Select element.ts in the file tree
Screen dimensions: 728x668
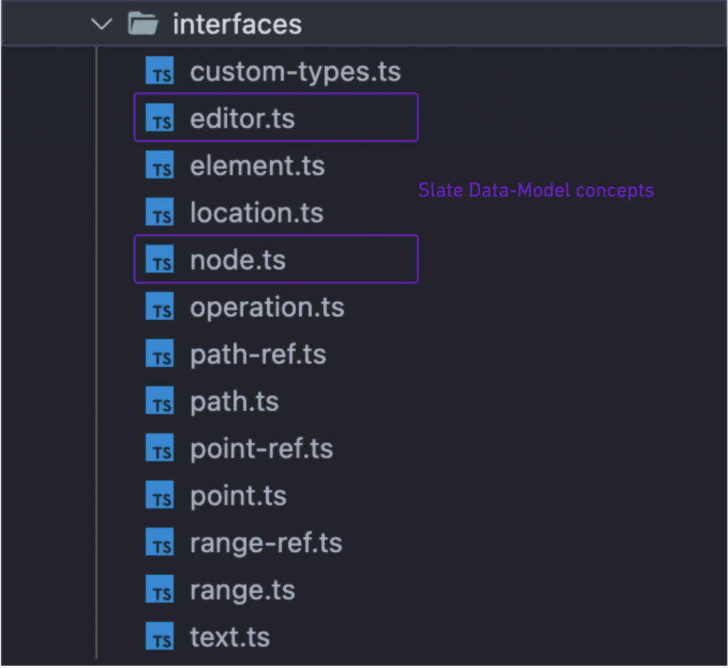pyautogui.click(x=257, y=166)
